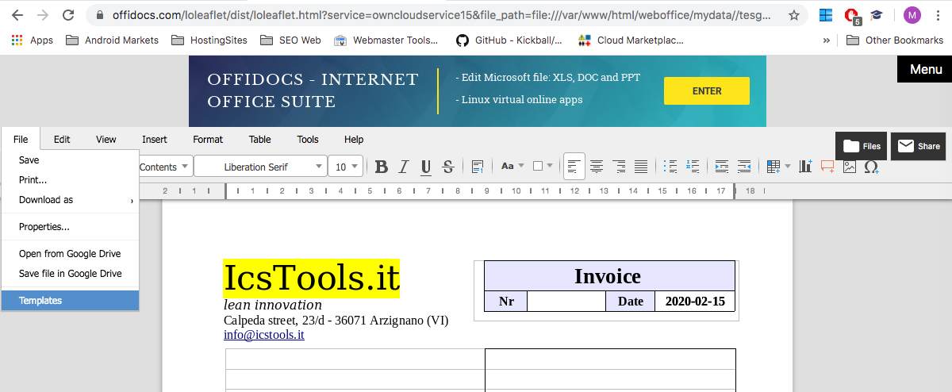Open the Other Bookmarks folder
The height and width of the screenshot is (392, 952).
coord(895,40)
